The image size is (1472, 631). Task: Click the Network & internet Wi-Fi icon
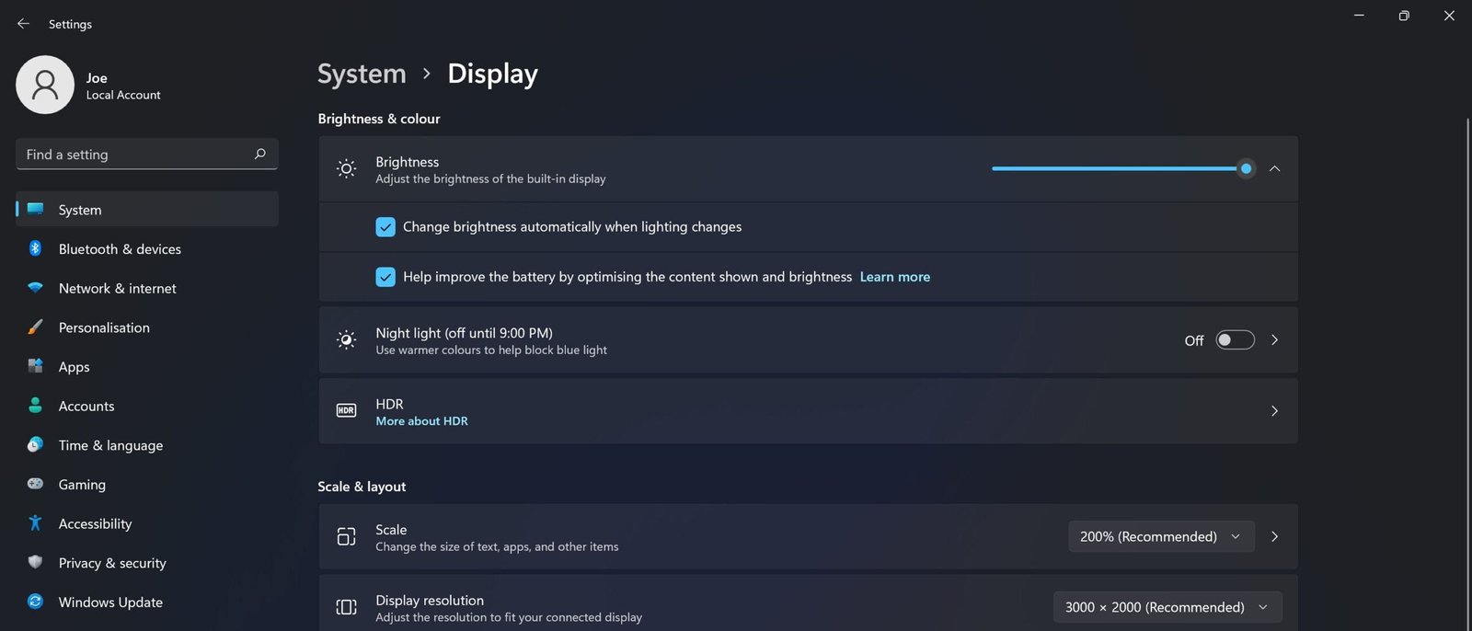35,288
